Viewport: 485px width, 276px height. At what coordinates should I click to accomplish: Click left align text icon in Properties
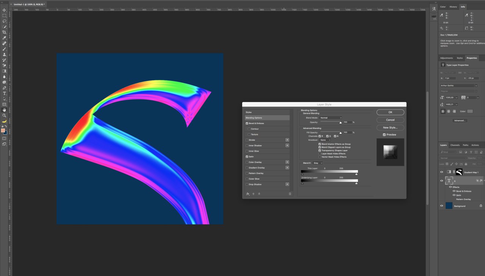point(443,111)
